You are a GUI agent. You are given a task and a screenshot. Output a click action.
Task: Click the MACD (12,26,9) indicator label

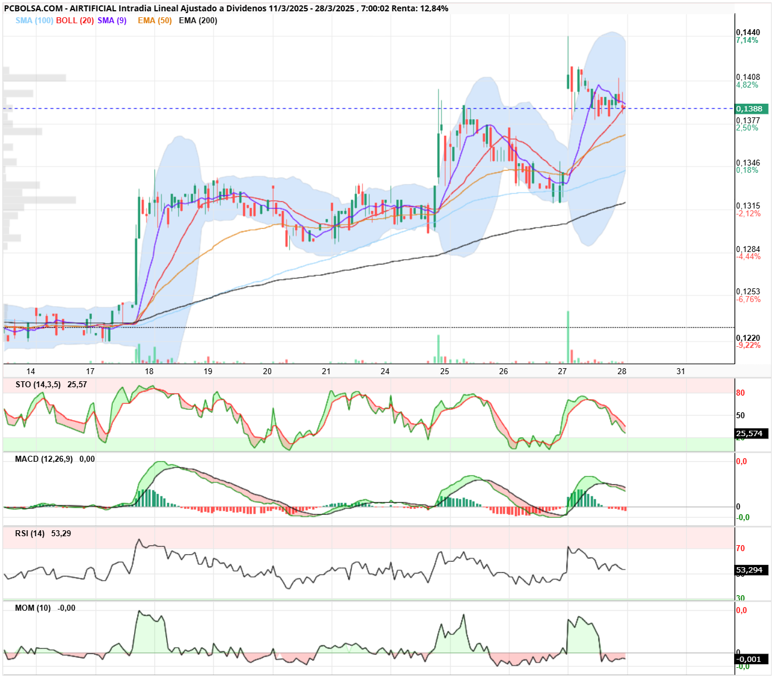[43, 459]
